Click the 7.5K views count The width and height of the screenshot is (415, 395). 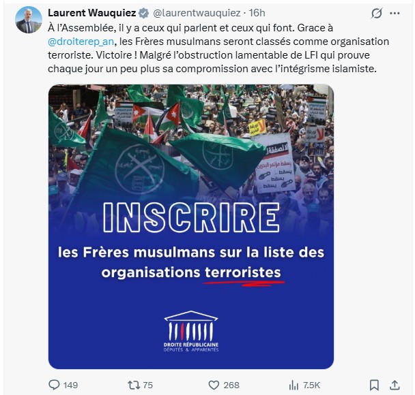(312, 385)
